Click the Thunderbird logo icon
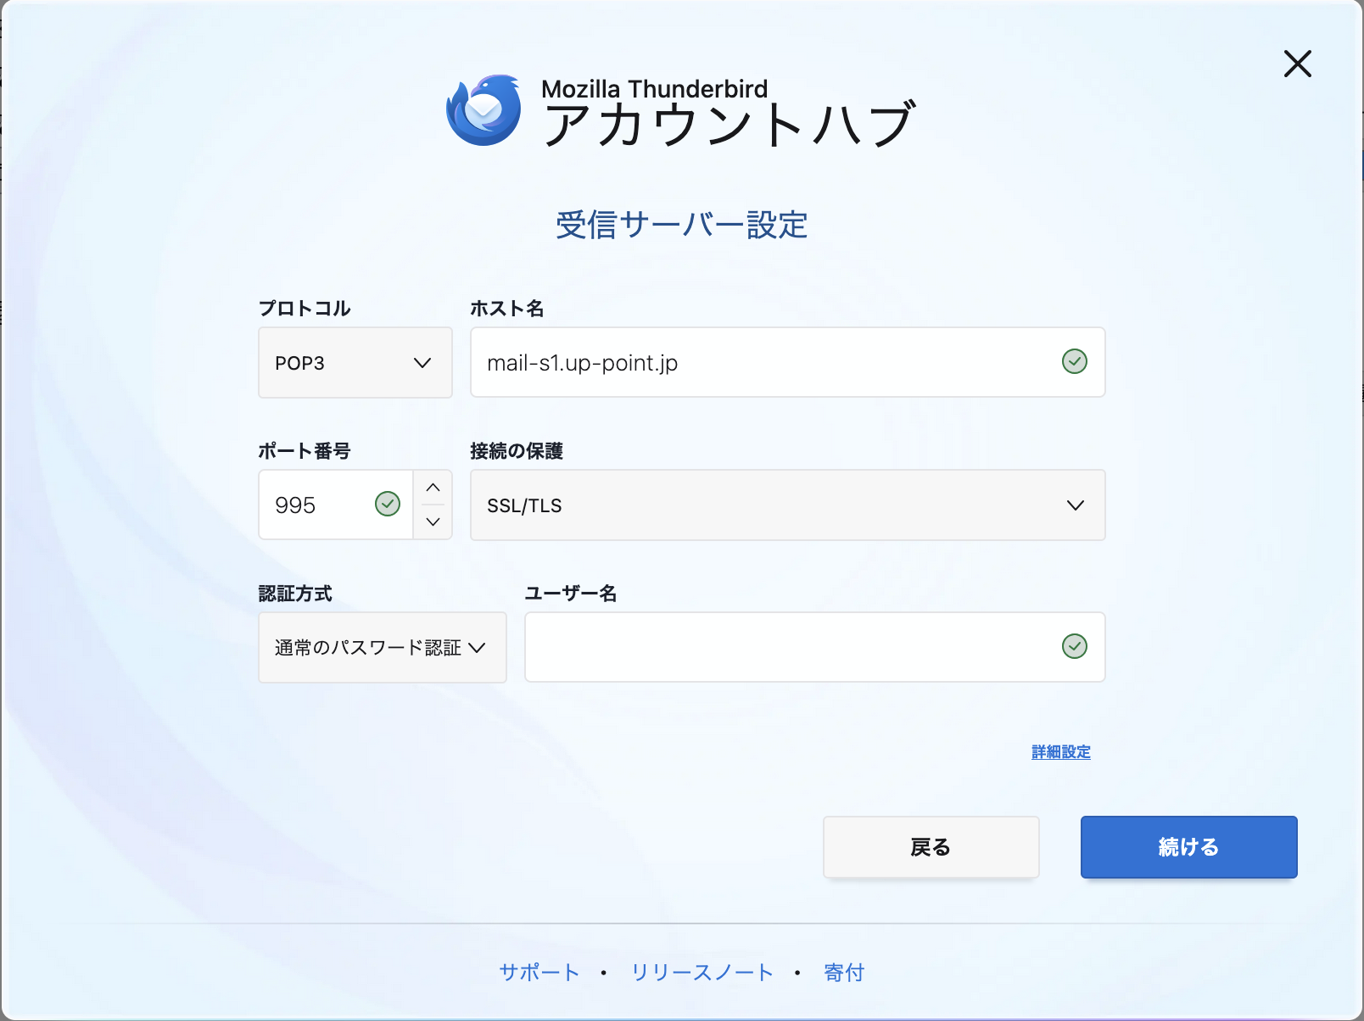 coord(484,110)
